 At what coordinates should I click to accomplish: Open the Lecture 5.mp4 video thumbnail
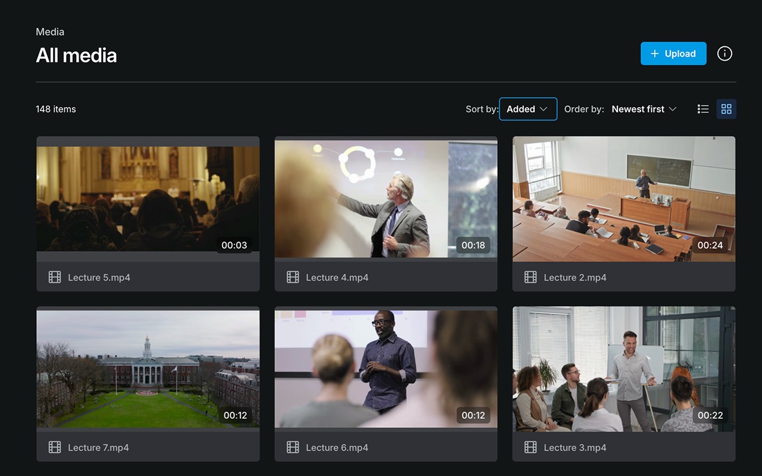(x=148, y=198)
